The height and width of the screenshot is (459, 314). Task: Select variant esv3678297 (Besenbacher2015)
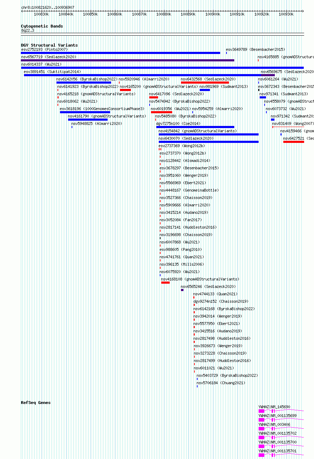pos(189,168)
